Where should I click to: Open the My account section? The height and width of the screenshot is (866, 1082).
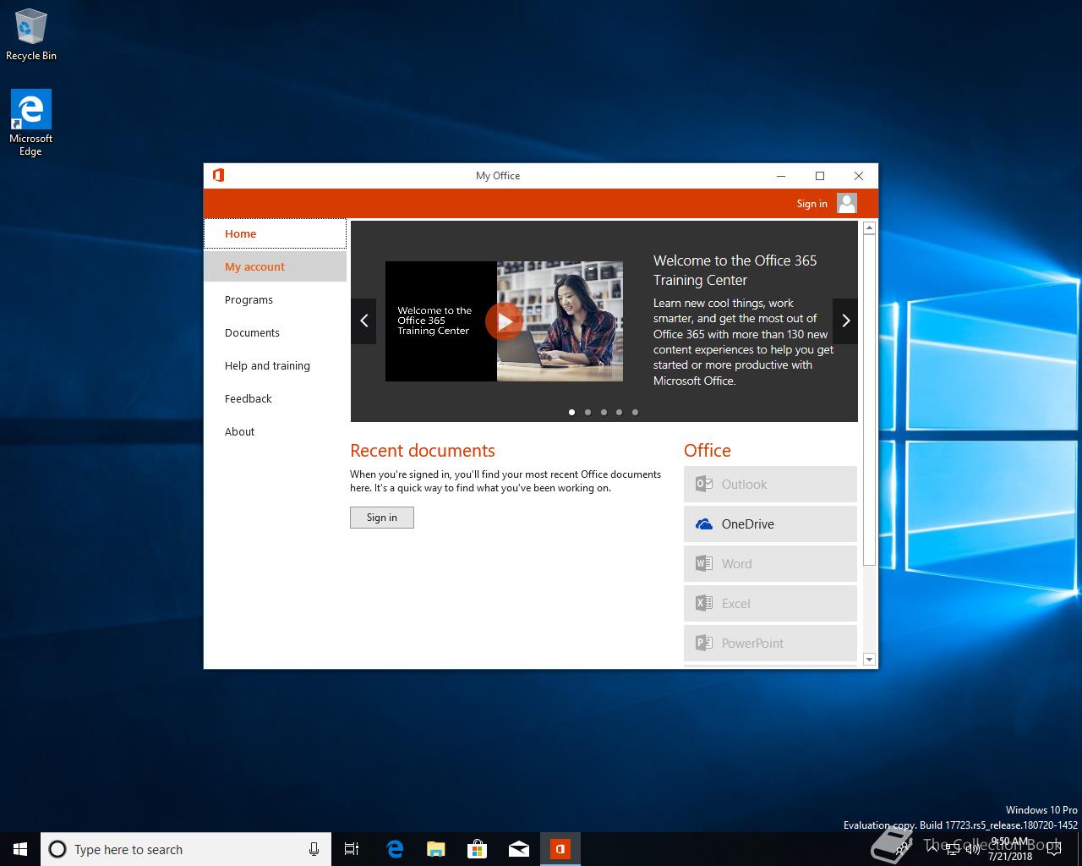click(x=254, y=267)
